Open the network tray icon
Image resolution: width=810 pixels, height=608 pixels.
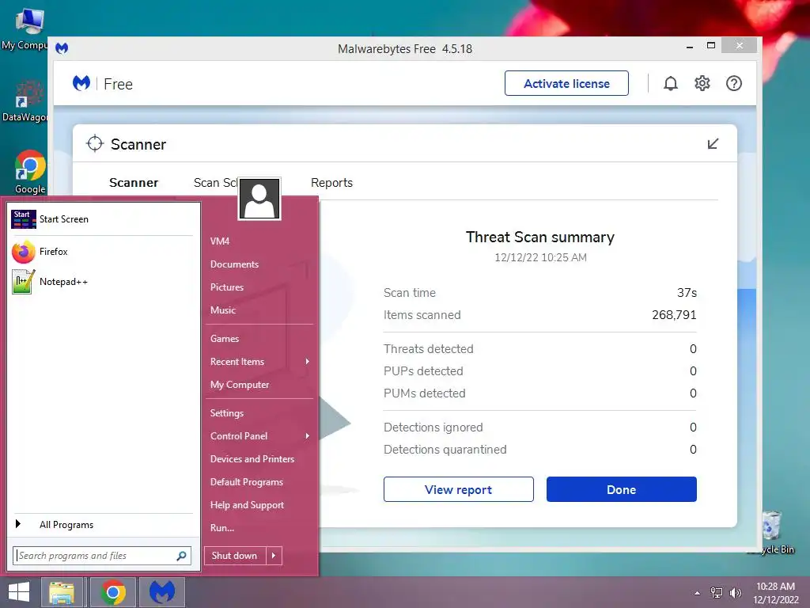click(717, 593)
